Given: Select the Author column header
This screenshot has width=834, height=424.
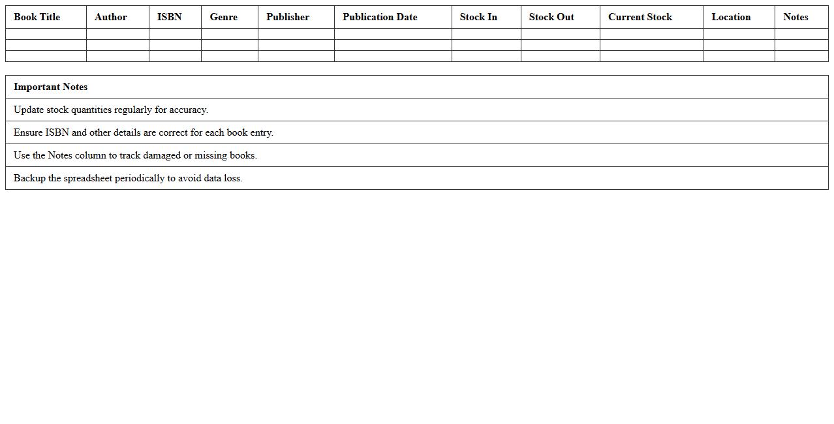Looking at the screenshot, I should [111, 17].
